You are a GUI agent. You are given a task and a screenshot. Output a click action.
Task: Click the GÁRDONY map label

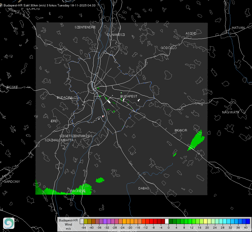12,182
